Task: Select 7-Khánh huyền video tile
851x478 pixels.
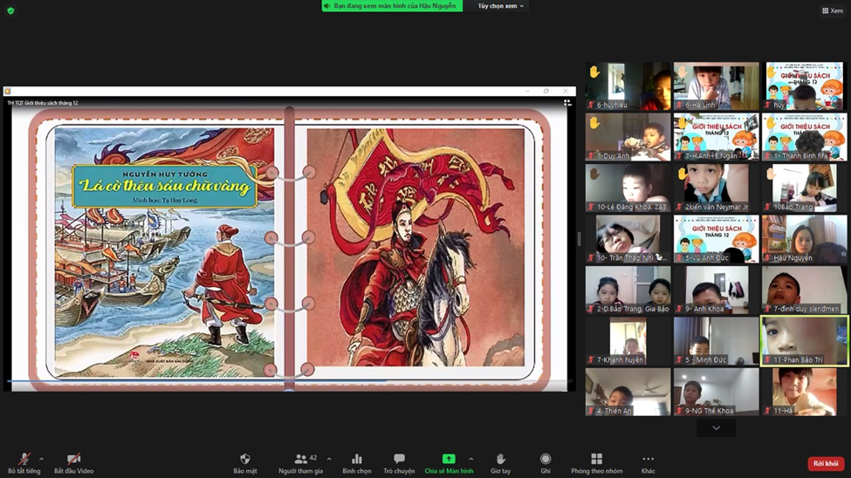Action: 628,341
